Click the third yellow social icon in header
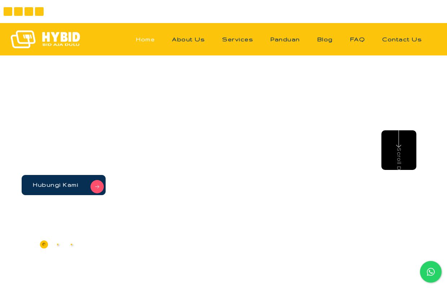The width and height of the screenshot is (447, 288). pyautogui.click(x=29, y=12)
